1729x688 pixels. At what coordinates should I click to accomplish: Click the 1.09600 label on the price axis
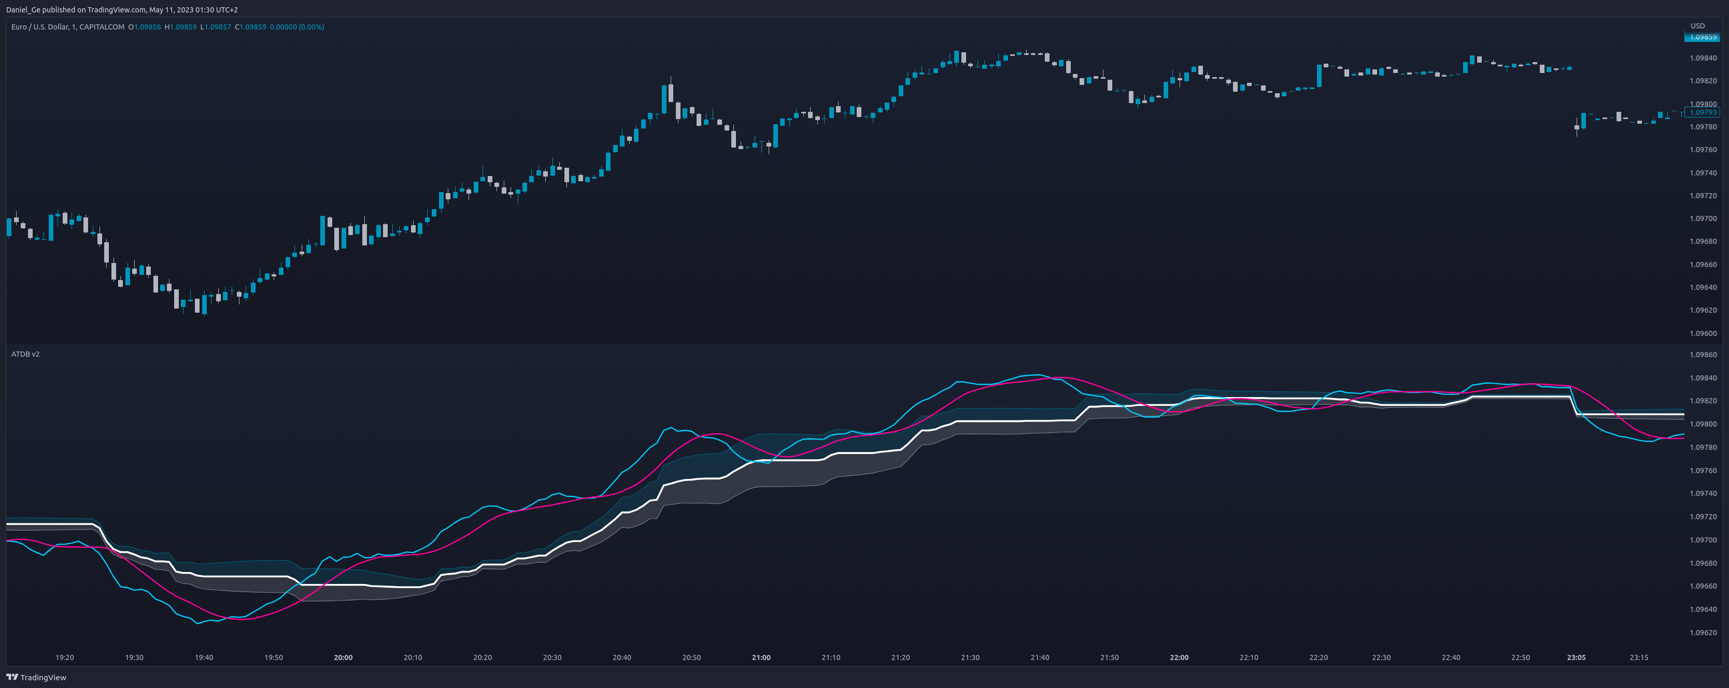click(1703, 333)
